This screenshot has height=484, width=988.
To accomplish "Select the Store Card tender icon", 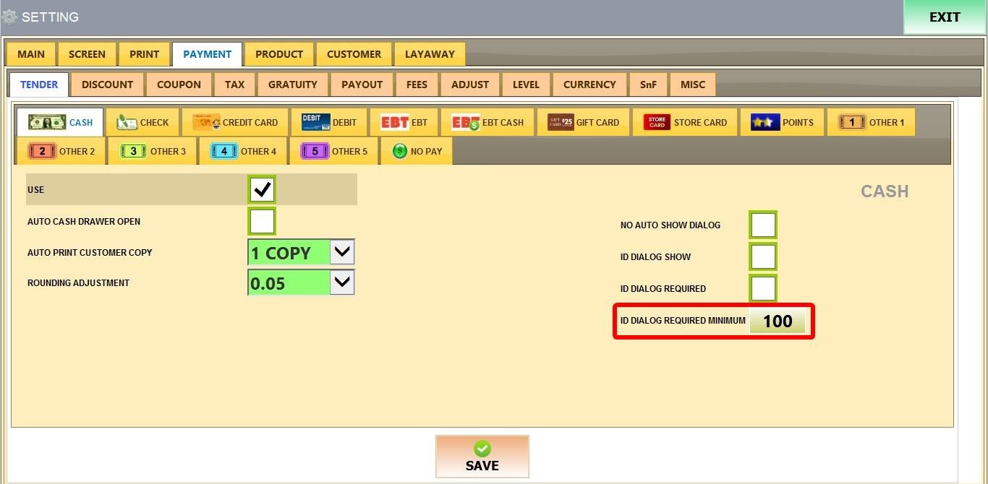I will pyautogui.click(x=657, y=122).
